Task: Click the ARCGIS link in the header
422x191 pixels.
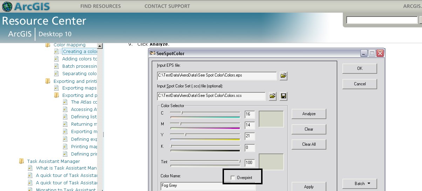Action: [412, 6]
